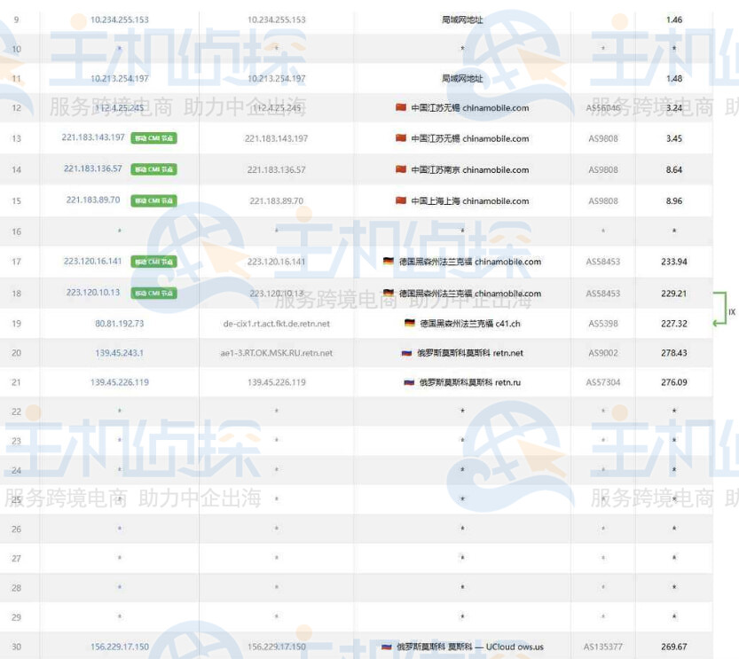
Task: Expand the AS58453 entry on hop 17
Action: (x=603, y=262)
